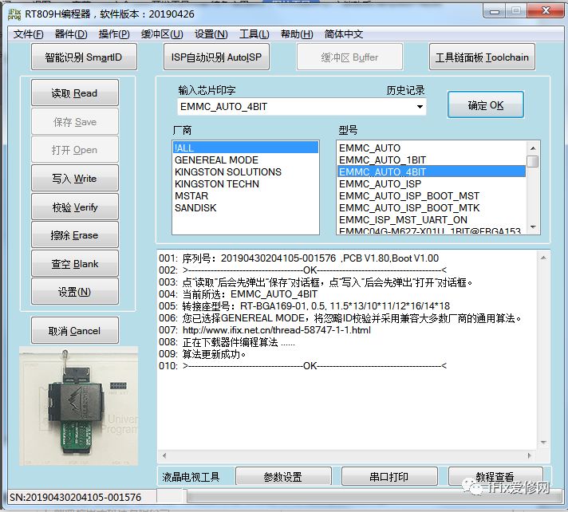The height and width of the screenshot is (512, 568).
Task: Click the 串口打印 serial print button
Action: point(389,477)
